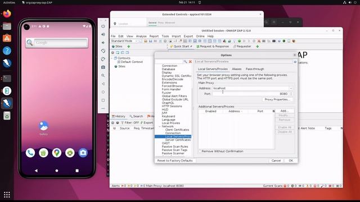Click emulator side panel back triangle
Viewport: 360px width, 202px height.
[x=103, y=84]
